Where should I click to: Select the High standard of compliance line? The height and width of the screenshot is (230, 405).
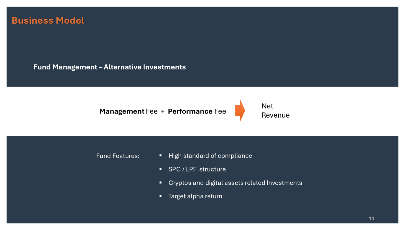[x=210, y=156]
